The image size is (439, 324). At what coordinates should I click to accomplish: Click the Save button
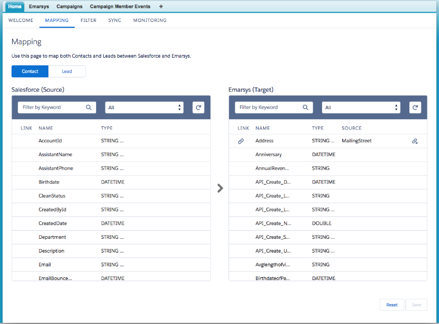[x=416, y=305]
